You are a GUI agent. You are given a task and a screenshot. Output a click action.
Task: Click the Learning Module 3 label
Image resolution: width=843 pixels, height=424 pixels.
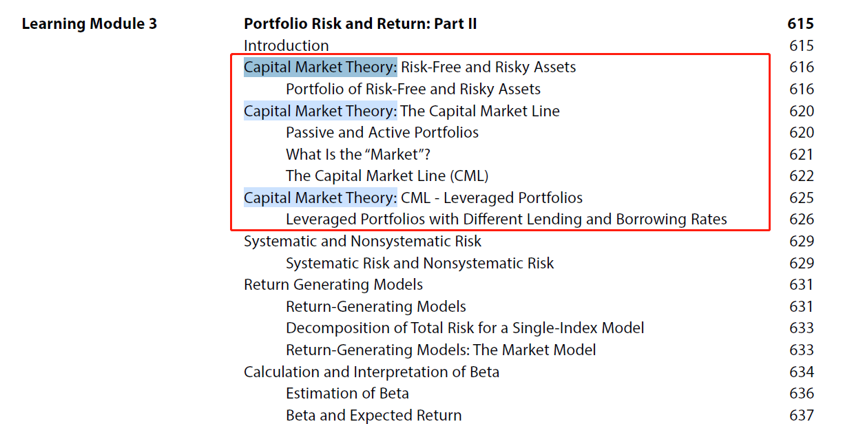tap(90, 24)
